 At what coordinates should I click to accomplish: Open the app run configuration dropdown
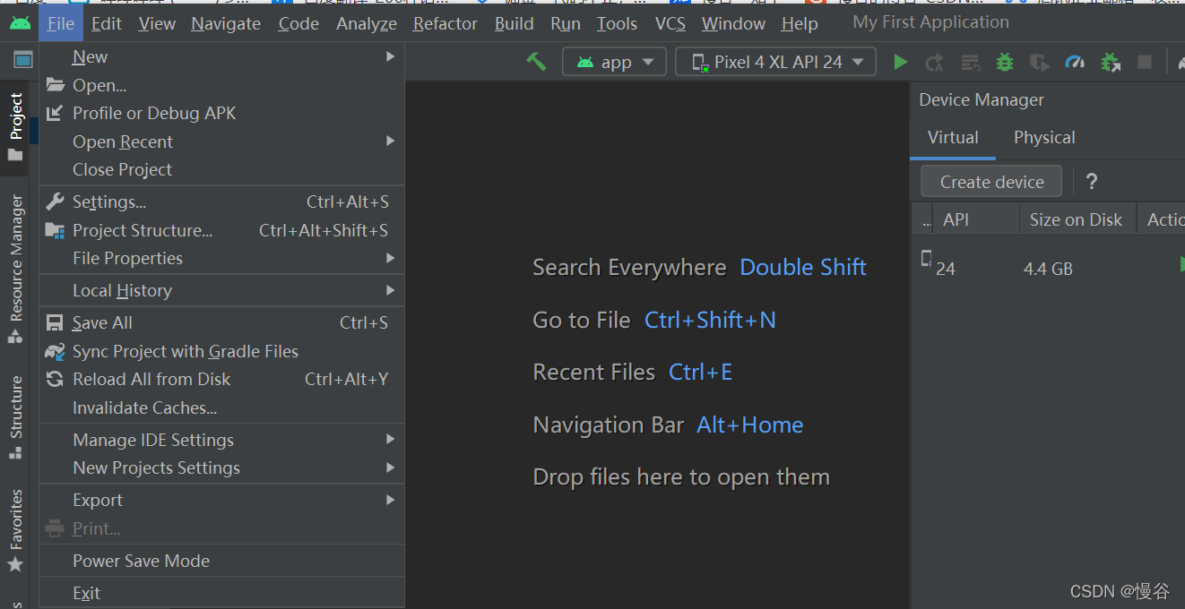tap(614, 62)
